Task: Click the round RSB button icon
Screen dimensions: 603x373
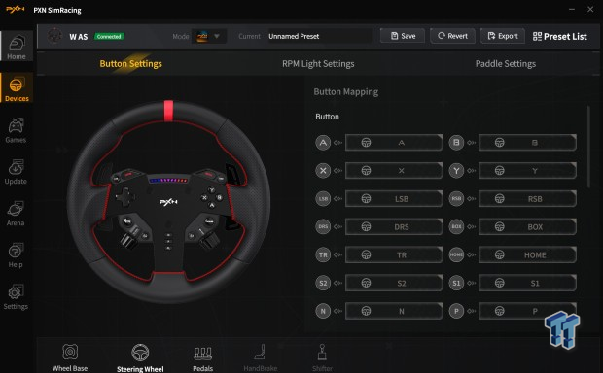Action: click(456, 198)
